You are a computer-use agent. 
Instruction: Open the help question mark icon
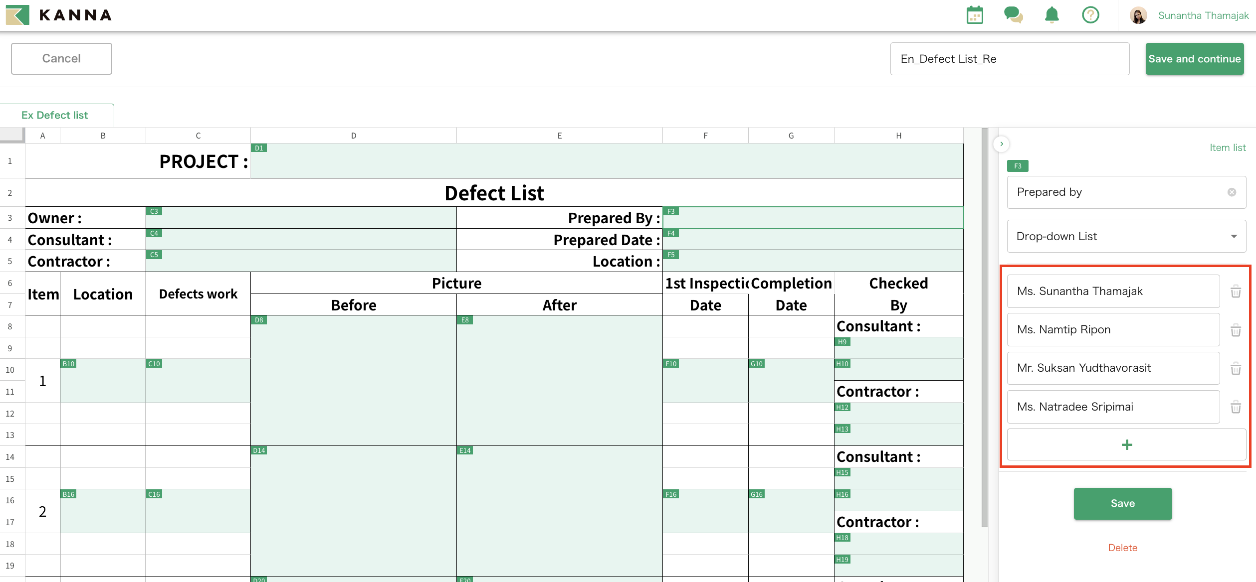coord(1090,15)
